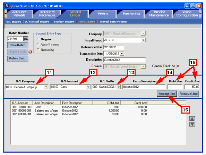The height and width of the screenshot is (155, 206).
Task: Expand the G/L Company dropdown
Action: coord(46,87)
